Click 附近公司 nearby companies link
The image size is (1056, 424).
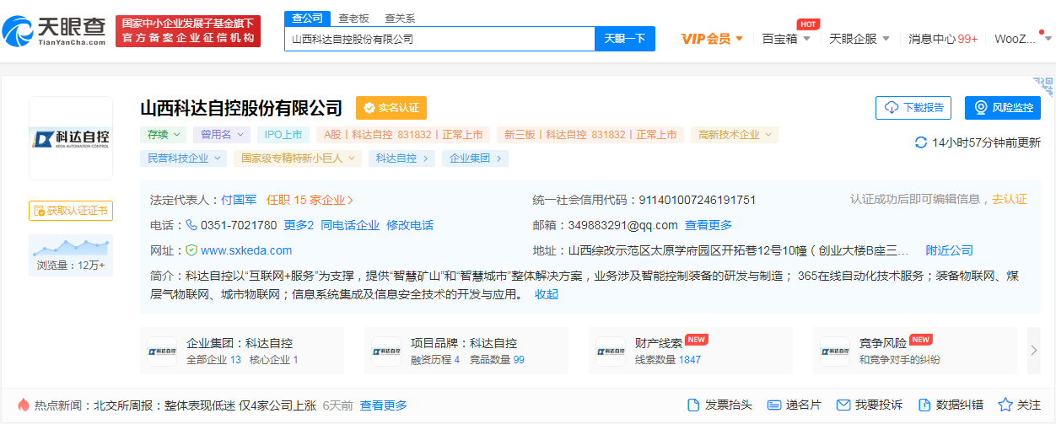(949, 250)
